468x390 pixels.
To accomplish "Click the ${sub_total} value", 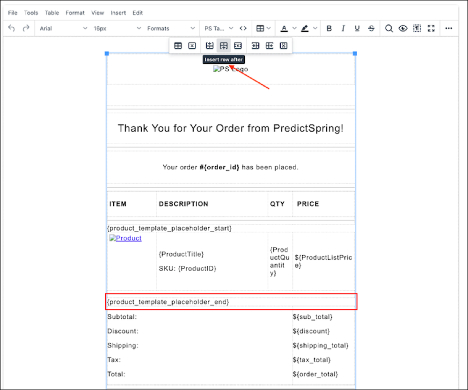I will [313, 317].
